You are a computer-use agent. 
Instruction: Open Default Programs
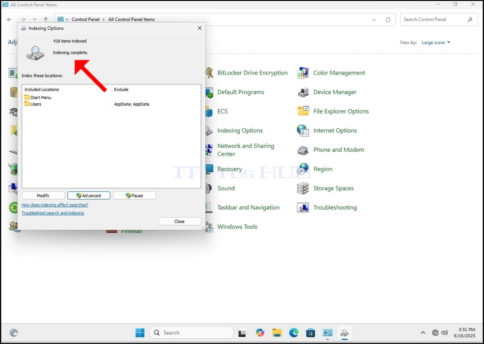(241, 92)
